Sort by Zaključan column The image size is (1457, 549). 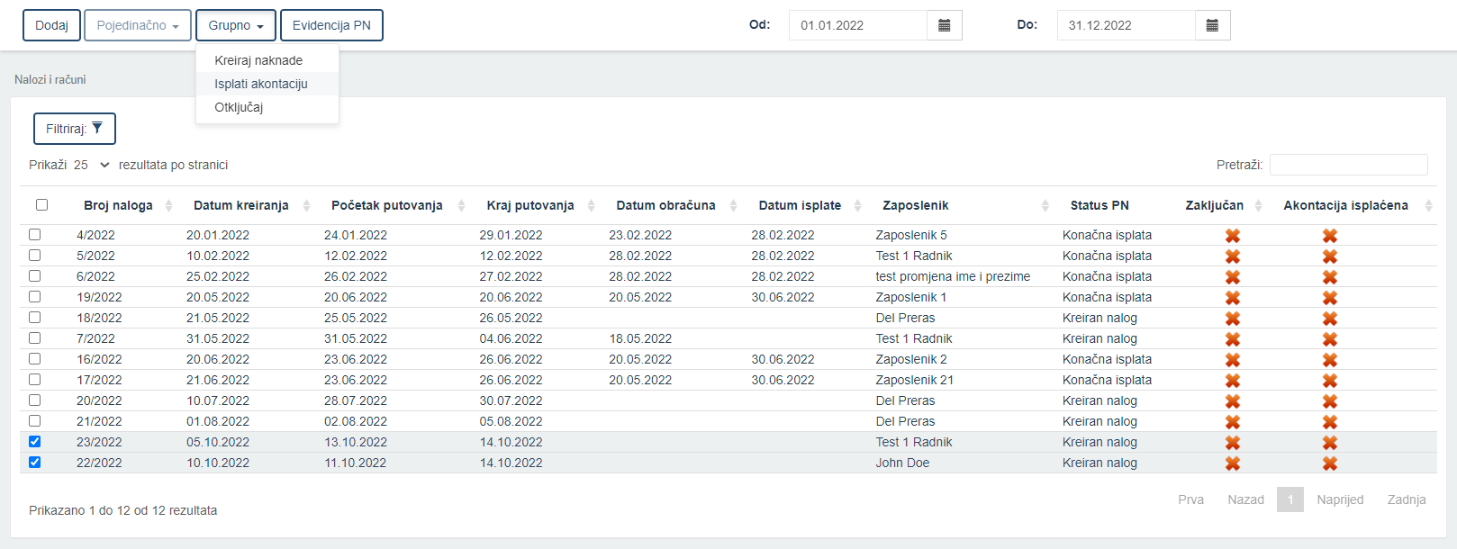click(1258, 206)
